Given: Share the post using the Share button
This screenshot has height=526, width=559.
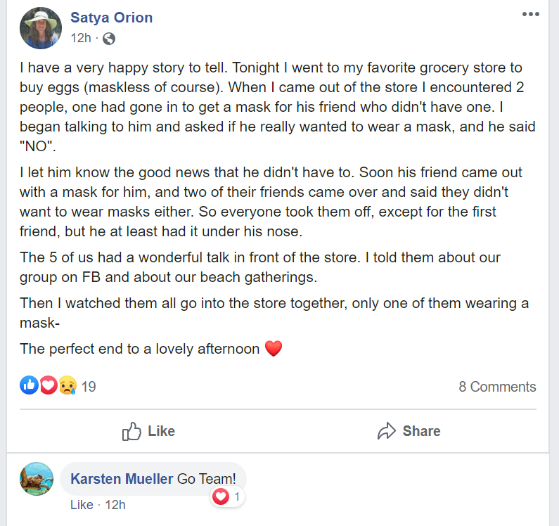Looking at the screenshot, I should tap(409, 431).
